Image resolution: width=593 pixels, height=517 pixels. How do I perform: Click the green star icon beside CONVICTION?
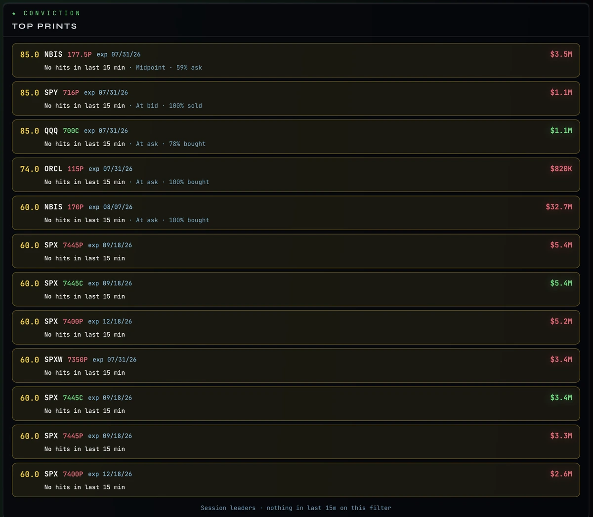coord(14,13)
